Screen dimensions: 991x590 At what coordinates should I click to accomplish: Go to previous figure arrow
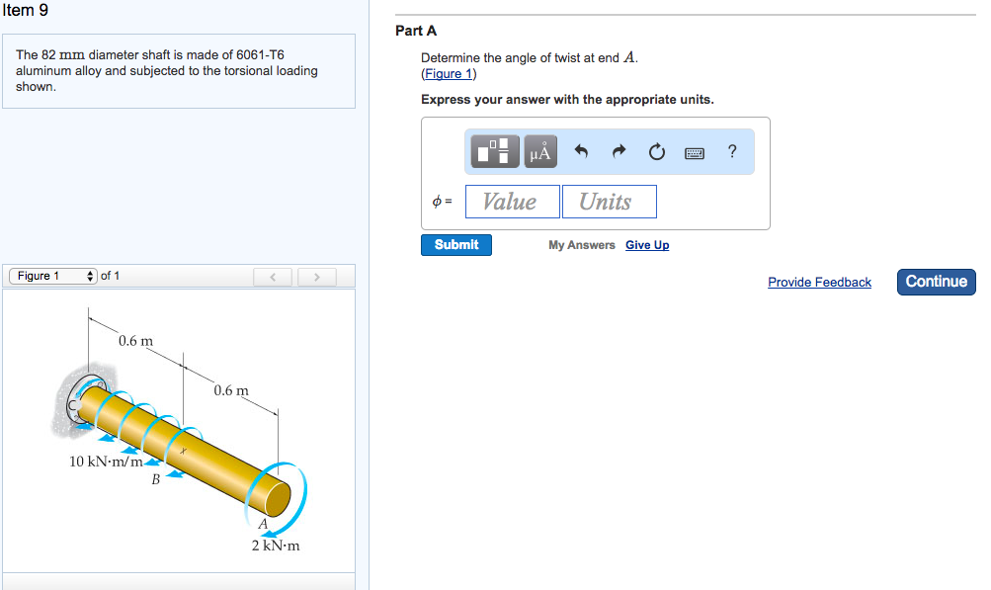tap(273, 277)
